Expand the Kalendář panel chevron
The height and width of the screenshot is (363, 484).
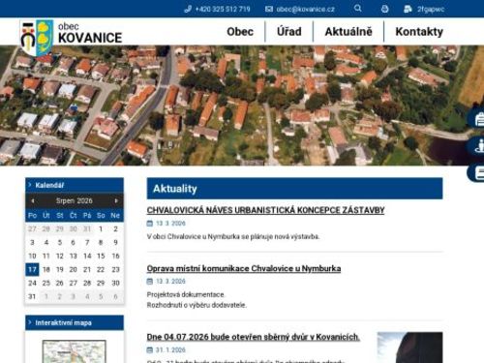tap(30, 185)
